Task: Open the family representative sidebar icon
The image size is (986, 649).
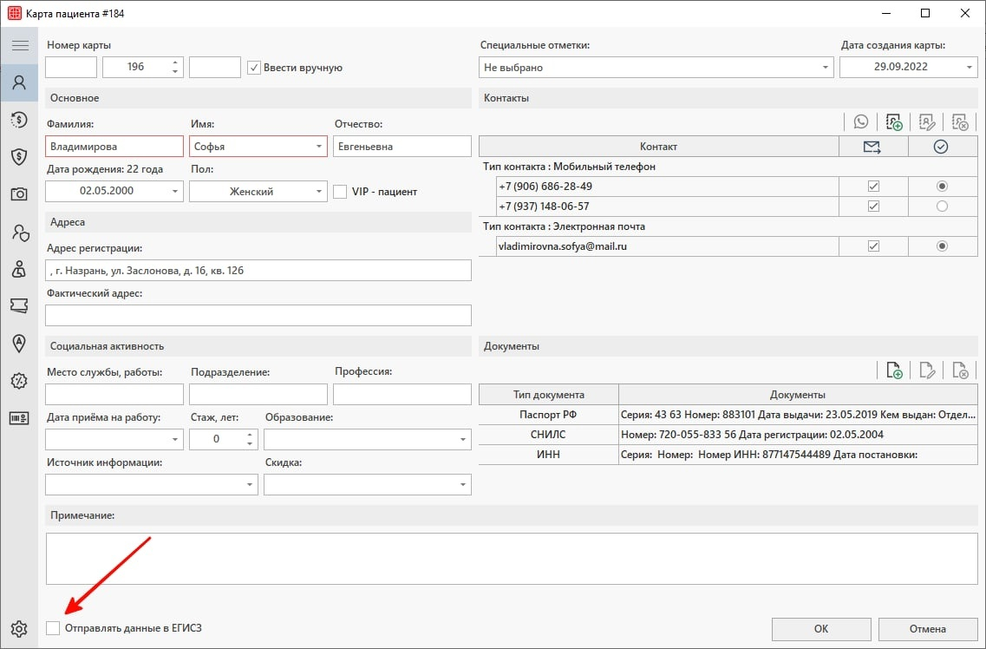Action: (x=19, y=269)
